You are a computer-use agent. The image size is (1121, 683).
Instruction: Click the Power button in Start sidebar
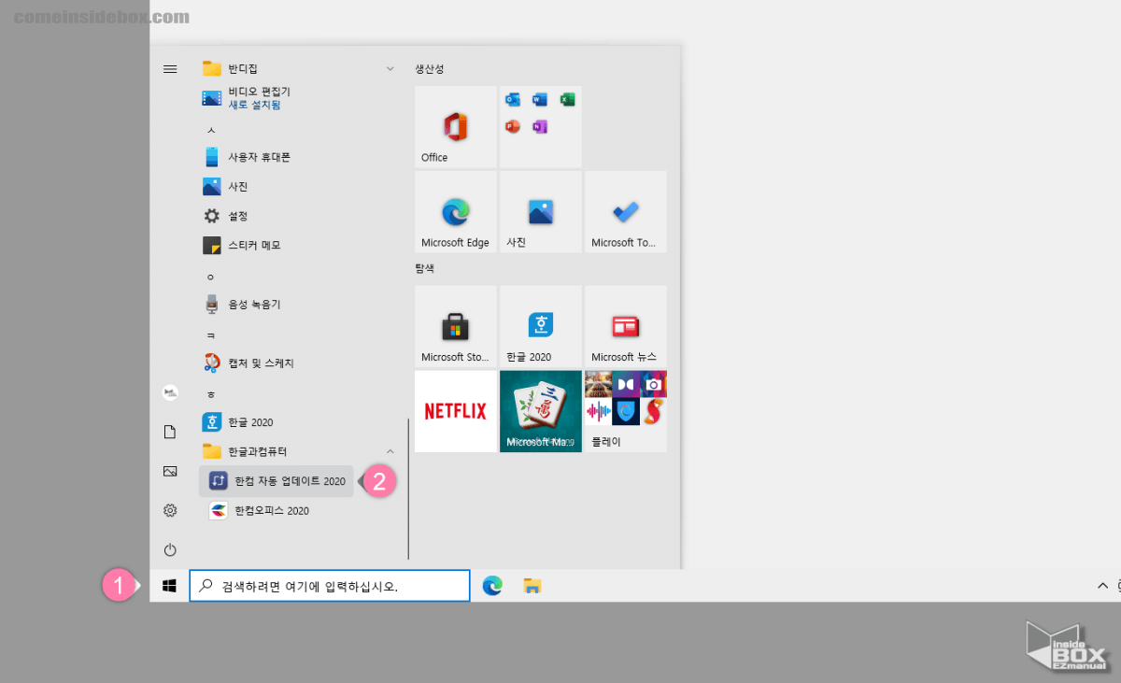170,549
